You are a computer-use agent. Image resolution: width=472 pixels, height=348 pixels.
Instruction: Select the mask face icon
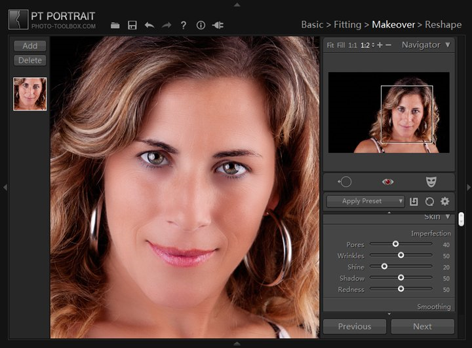431,182
